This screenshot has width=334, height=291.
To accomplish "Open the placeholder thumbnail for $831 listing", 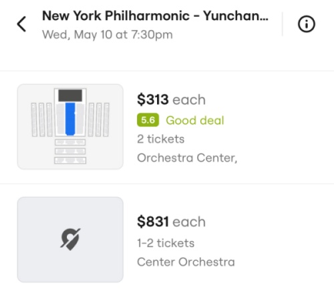I will coord(70,240).
